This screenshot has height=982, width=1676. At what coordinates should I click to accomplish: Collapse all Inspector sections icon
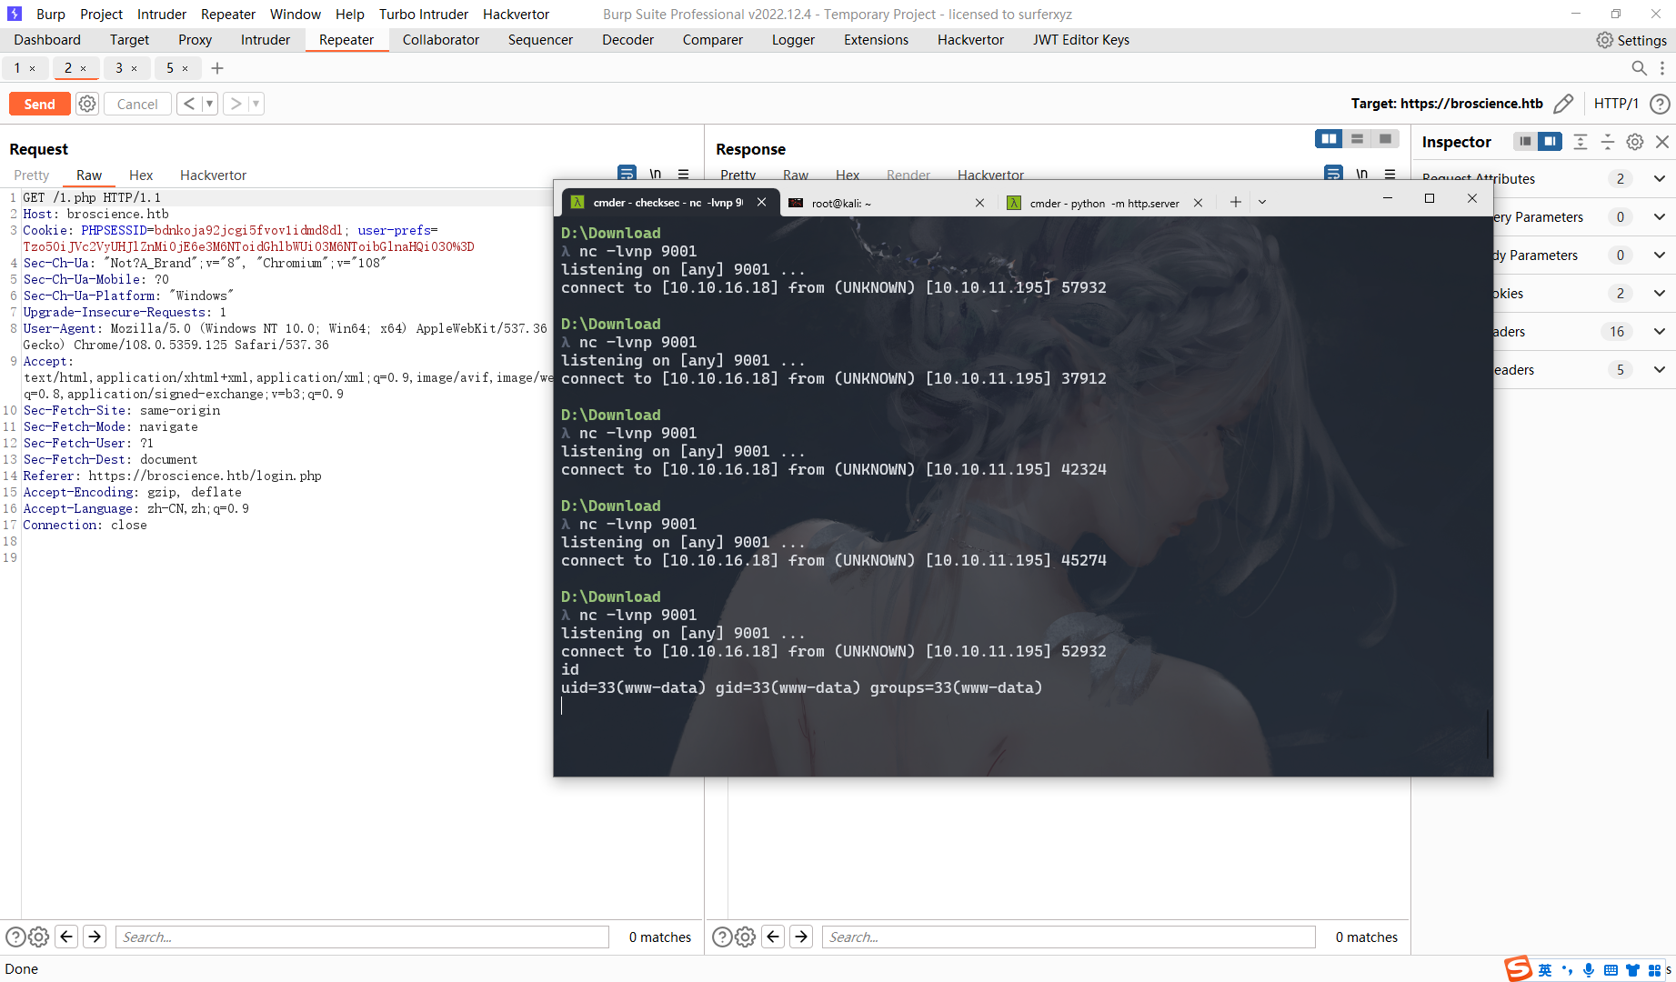coord(1608,142)
